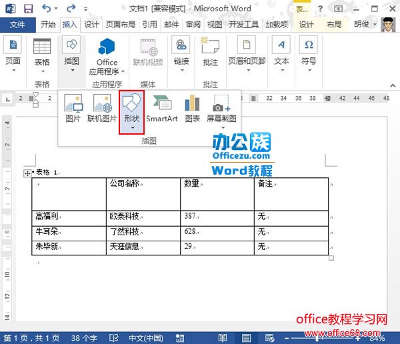Click the word count 38 个字
400x344 pixels.
84,338
